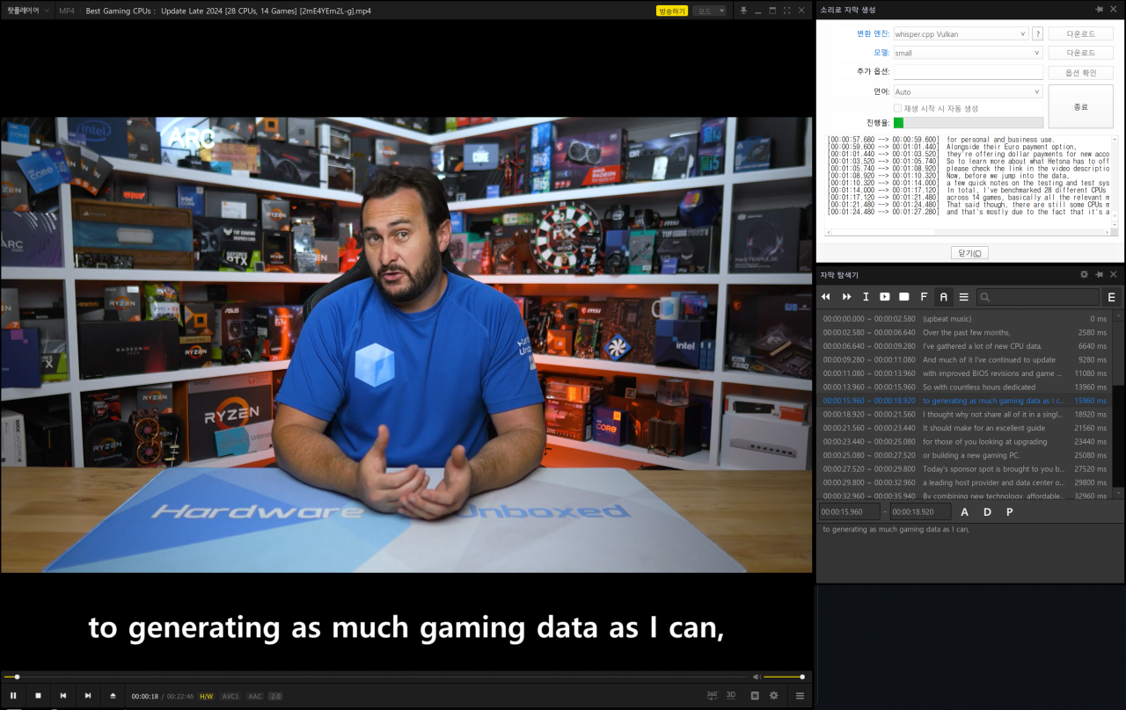Open the playlist panel icon
Viewport: 1126px width, 710px height.
(x=755, y=695)
